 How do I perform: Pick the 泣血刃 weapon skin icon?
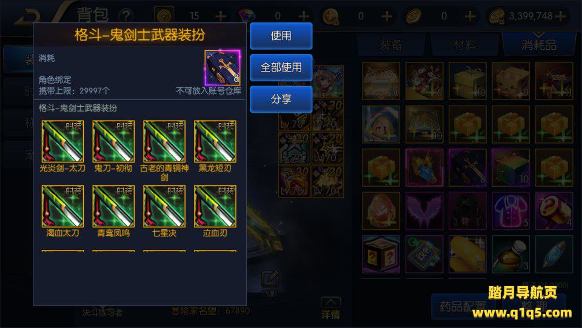click(215, 206)
